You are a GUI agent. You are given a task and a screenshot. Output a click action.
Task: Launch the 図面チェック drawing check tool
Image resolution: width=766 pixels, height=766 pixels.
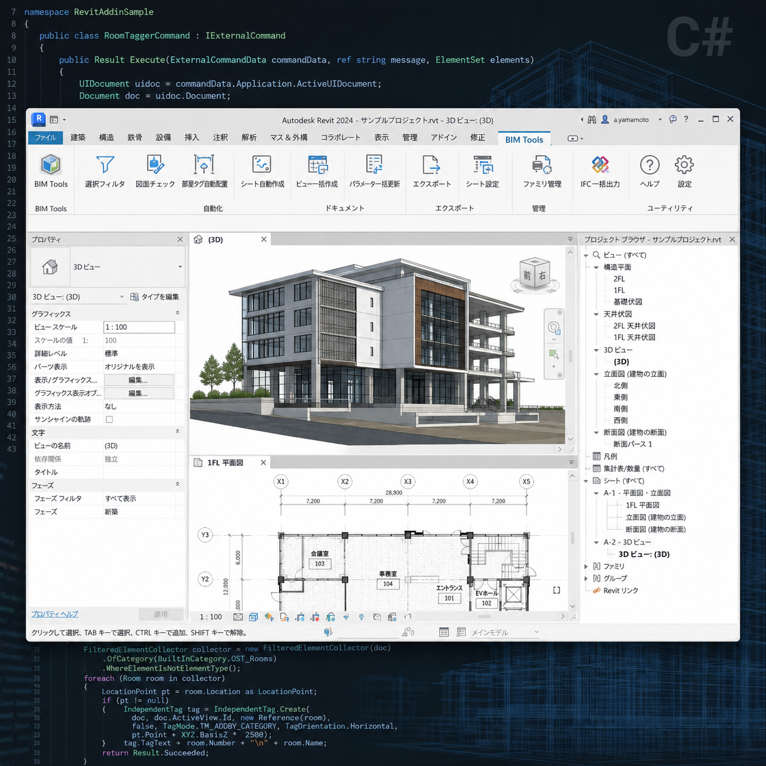click(155, 170)
